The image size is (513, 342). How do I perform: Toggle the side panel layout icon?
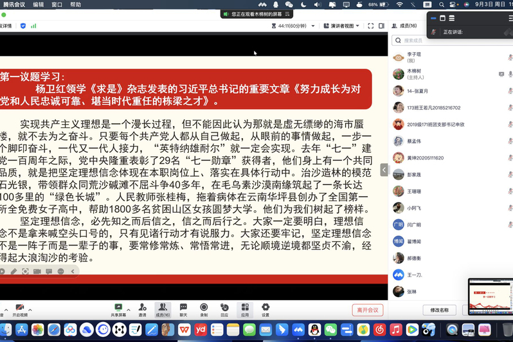pyautogui.click(x=381, y=26)
